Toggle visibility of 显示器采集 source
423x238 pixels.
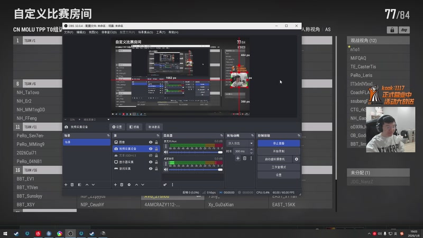tap(151, 162)
